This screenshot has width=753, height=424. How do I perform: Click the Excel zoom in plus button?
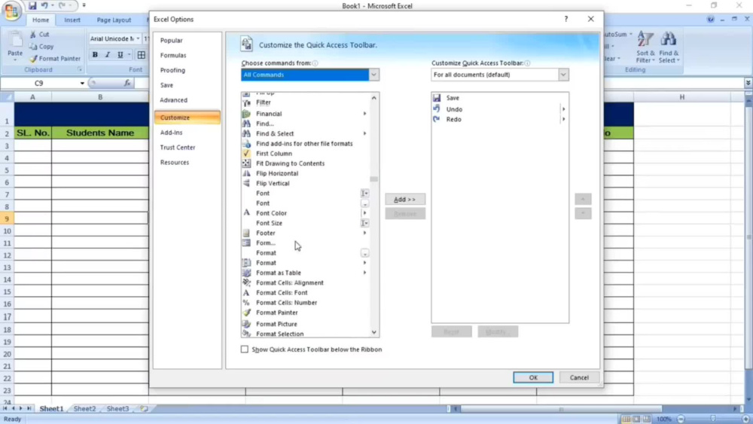tap(745, 419)
